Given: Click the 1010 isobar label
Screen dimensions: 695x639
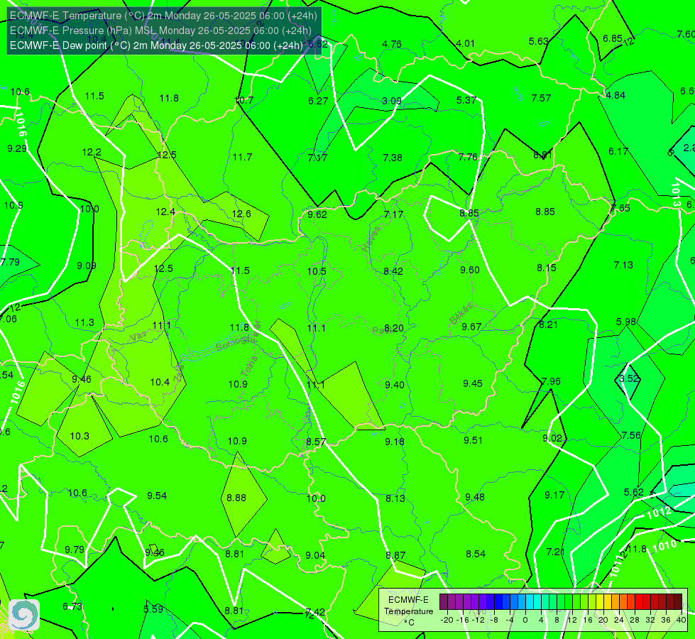Looking at the screenshot, I should pos(664,546).
